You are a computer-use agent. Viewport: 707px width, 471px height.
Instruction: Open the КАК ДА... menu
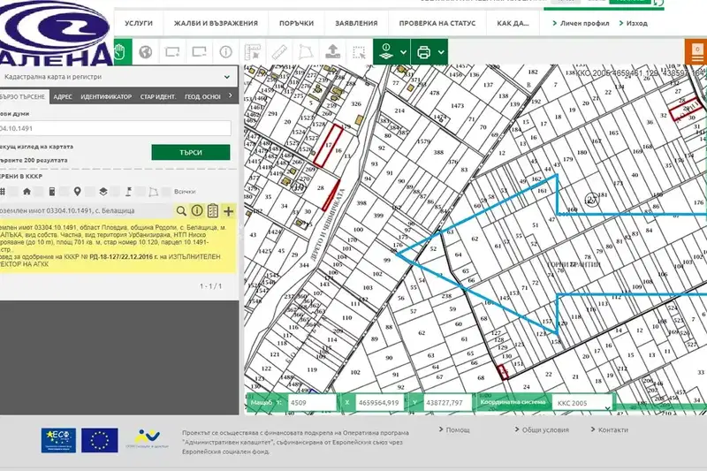513,24
